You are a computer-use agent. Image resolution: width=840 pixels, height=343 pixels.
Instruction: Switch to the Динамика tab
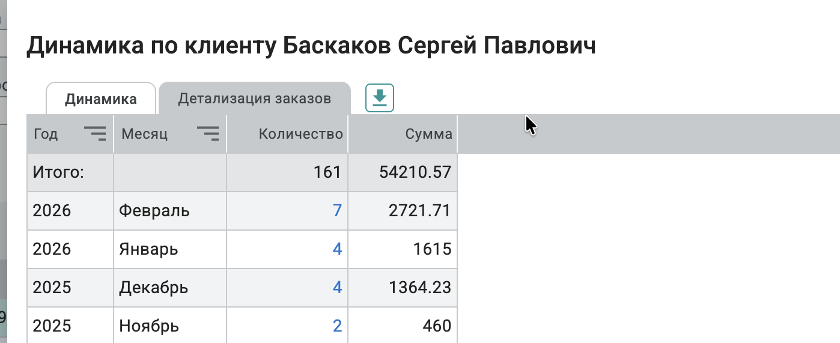click(x=101, y=99)
